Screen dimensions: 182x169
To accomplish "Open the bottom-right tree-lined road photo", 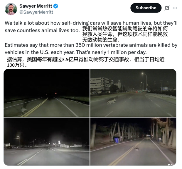I will [133, 142].
